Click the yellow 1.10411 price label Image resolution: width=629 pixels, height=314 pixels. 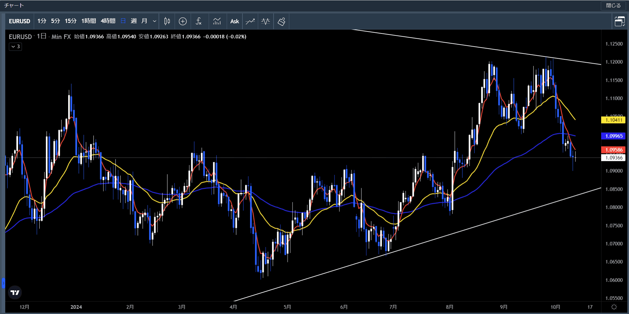614,120
